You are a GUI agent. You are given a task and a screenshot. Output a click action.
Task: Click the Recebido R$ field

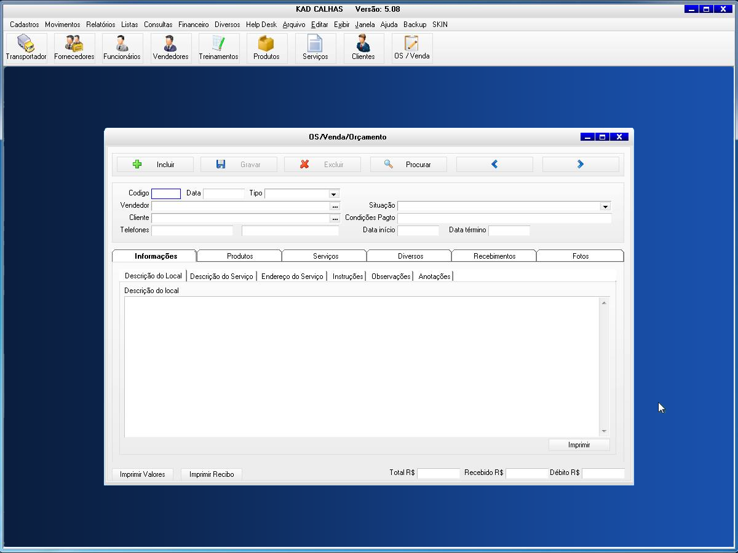coord(527,473)
